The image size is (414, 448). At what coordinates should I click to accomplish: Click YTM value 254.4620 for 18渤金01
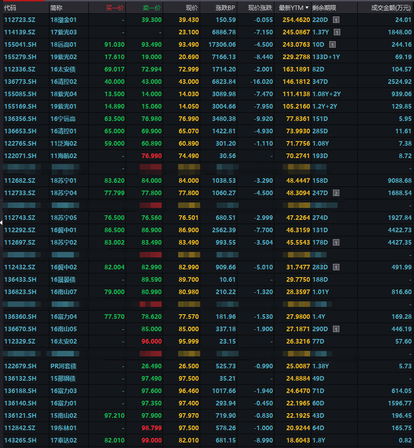pyautogui.click(x=296, y=20)
